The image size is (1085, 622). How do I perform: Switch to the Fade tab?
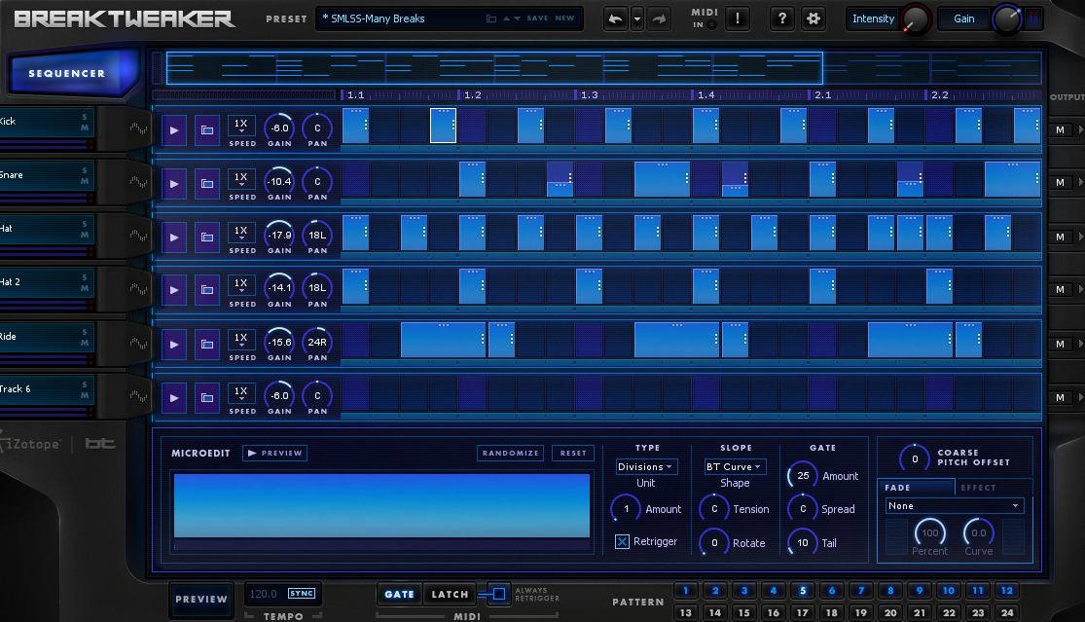point(916,487)
